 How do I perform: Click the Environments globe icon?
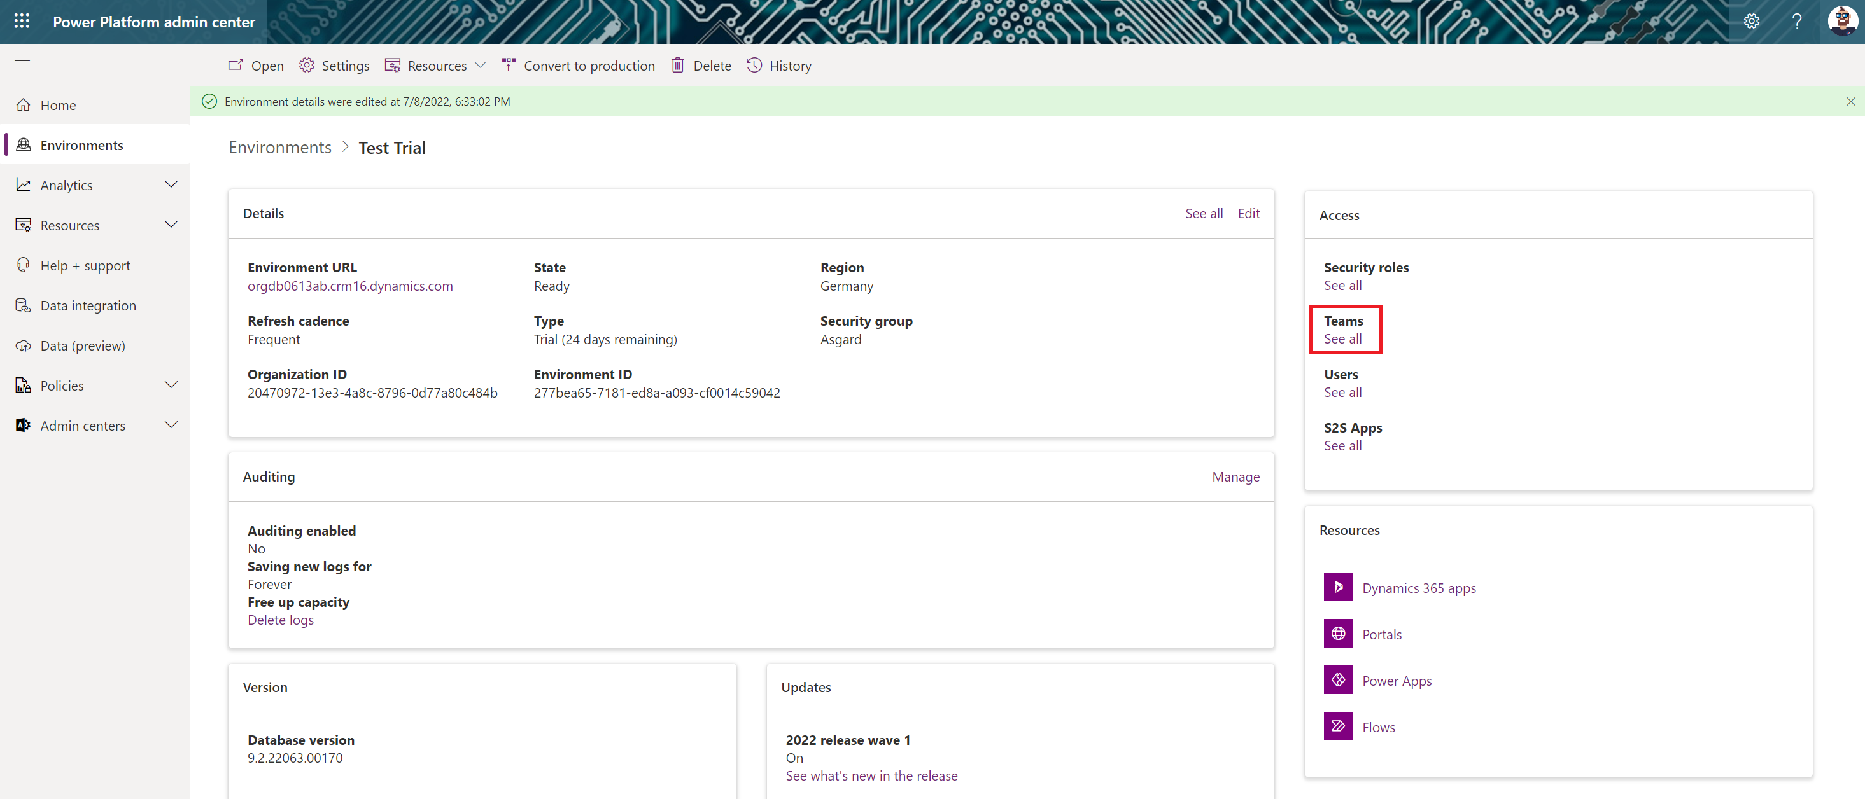[23, 145]
